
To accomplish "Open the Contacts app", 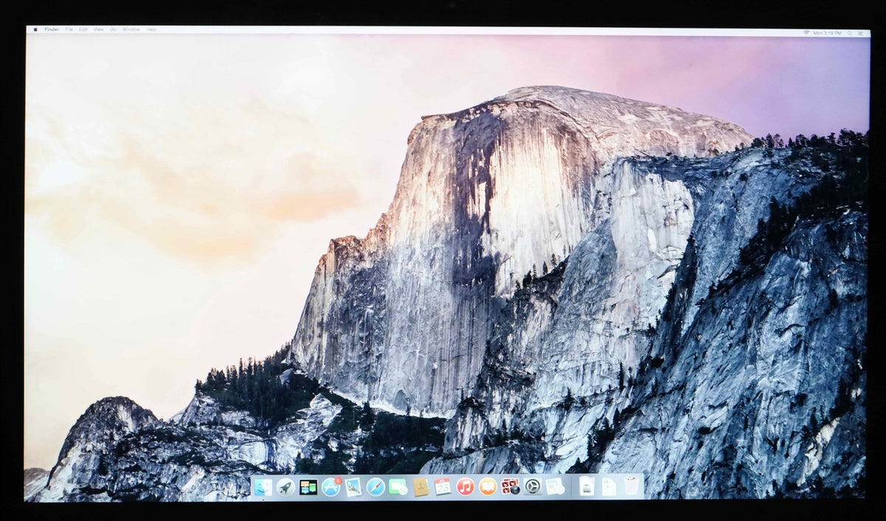I will 421,488.
